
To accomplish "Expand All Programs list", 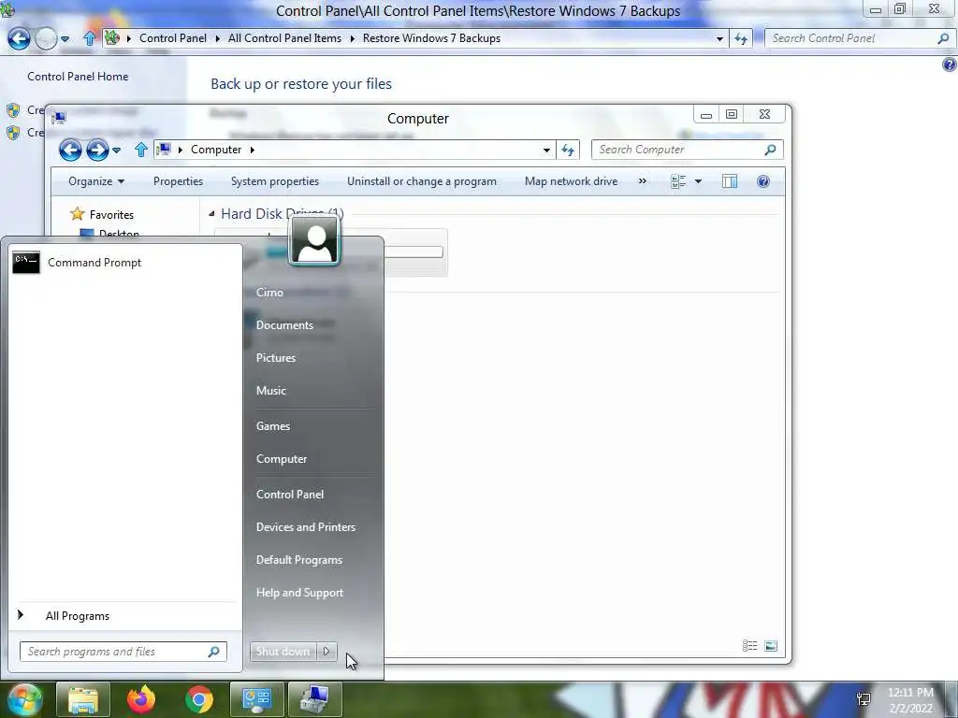I will coord(77,616).
